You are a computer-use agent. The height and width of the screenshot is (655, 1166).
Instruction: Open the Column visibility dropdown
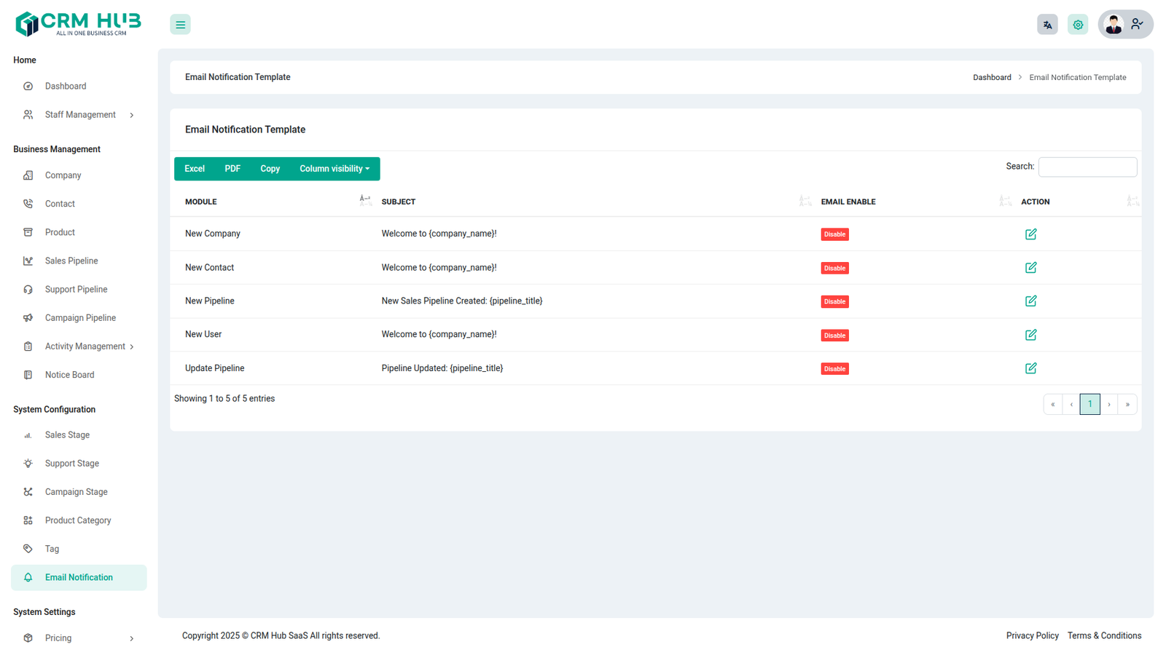334,169
